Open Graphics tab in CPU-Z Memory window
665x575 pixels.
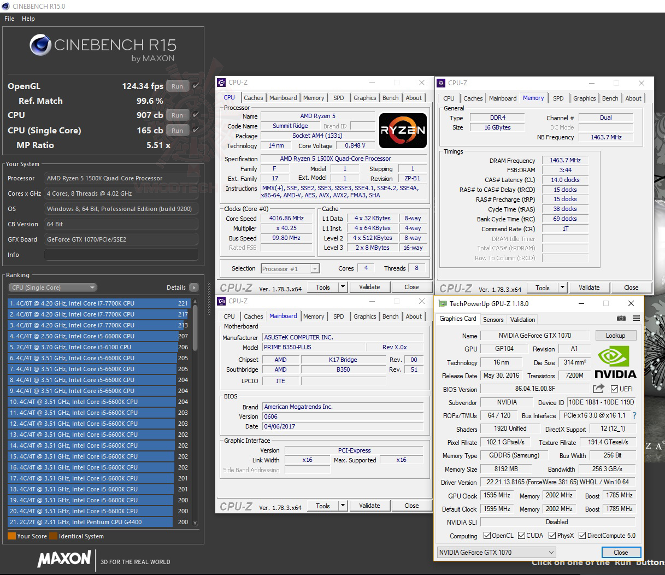pos(584,98)
